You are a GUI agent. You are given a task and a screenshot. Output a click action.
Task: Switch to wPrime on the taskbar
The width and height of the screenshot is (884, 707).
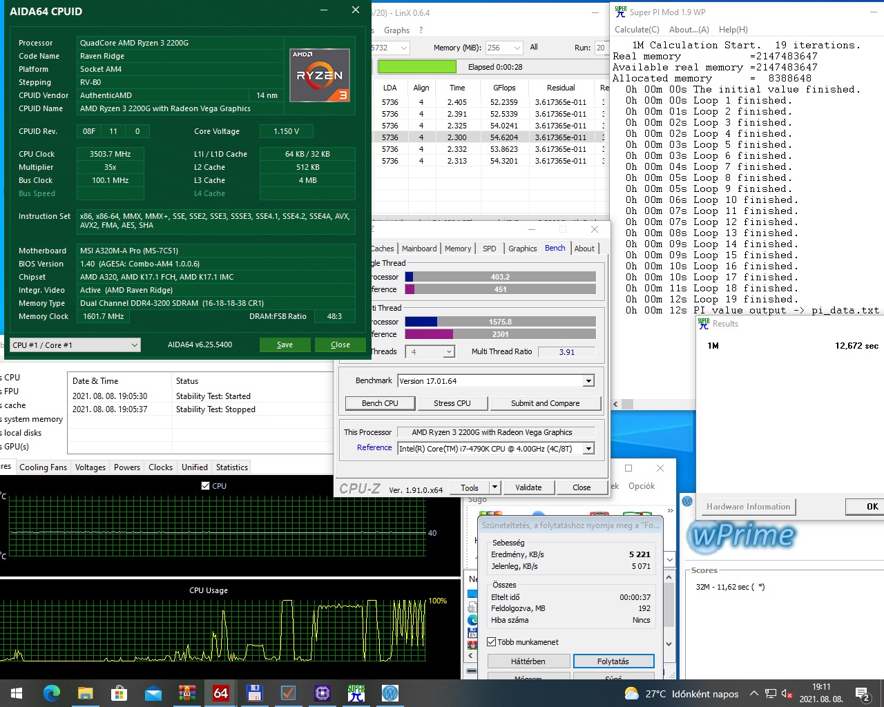pos(390,693)
